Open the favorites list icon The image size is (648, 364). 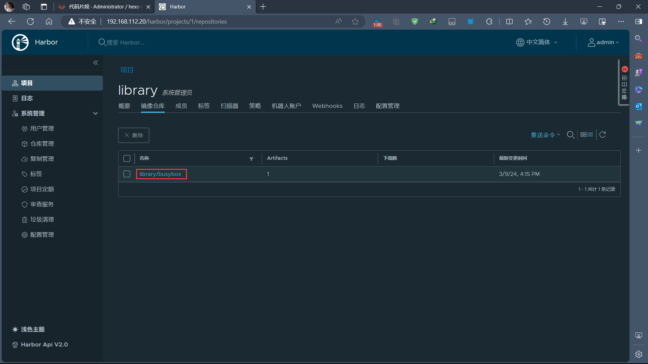528,22
